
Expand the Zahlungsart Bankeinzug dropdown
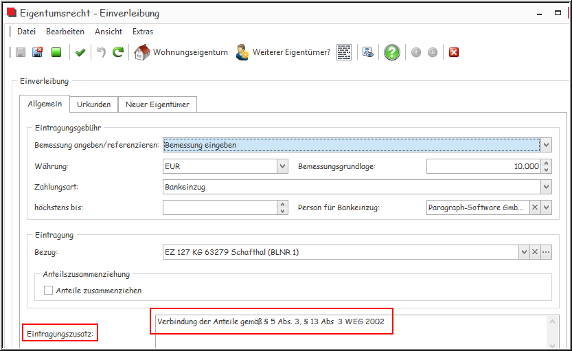[x=546, y=187]
